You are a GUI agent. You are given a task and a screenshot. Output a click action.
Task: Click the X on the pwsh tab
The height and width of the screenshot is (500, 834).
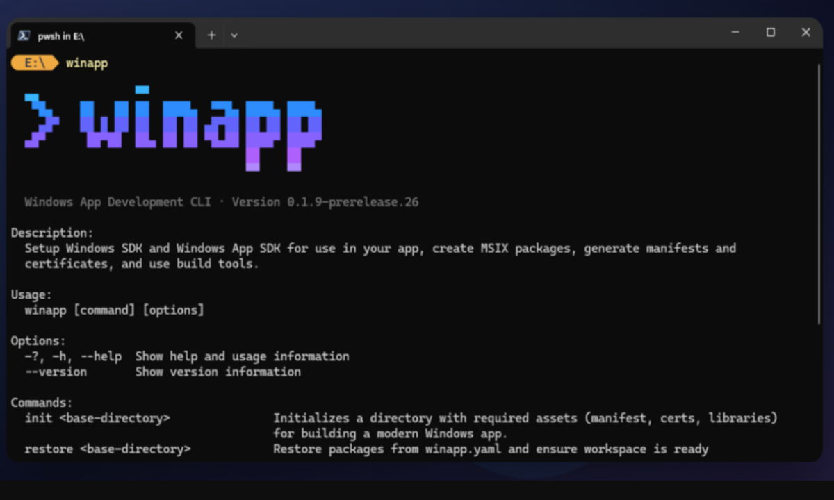pos(179,35)
